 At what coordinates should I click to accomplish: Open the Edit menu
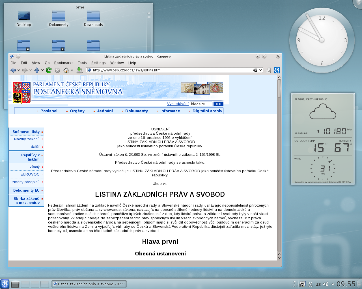[24, 63]
